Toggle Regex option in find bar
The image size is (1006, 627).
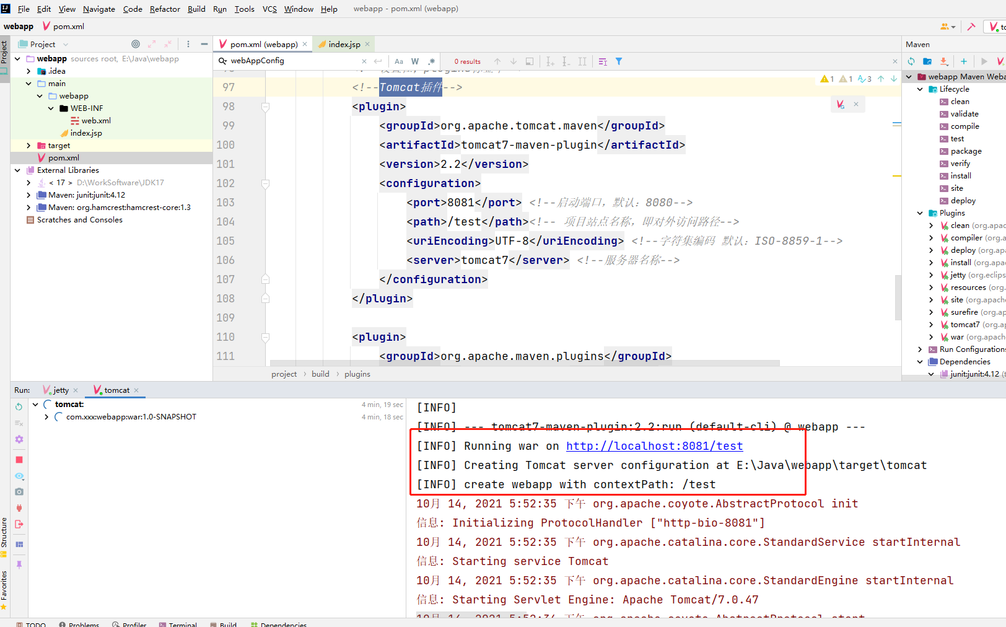[x=432, y=61]
